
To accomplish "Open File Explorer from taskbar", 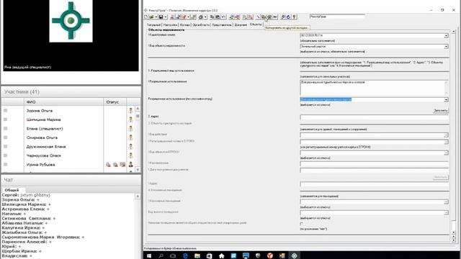I will [197, 256].
